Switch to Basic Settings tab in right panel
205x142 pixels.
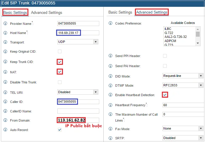pos(120,12)
